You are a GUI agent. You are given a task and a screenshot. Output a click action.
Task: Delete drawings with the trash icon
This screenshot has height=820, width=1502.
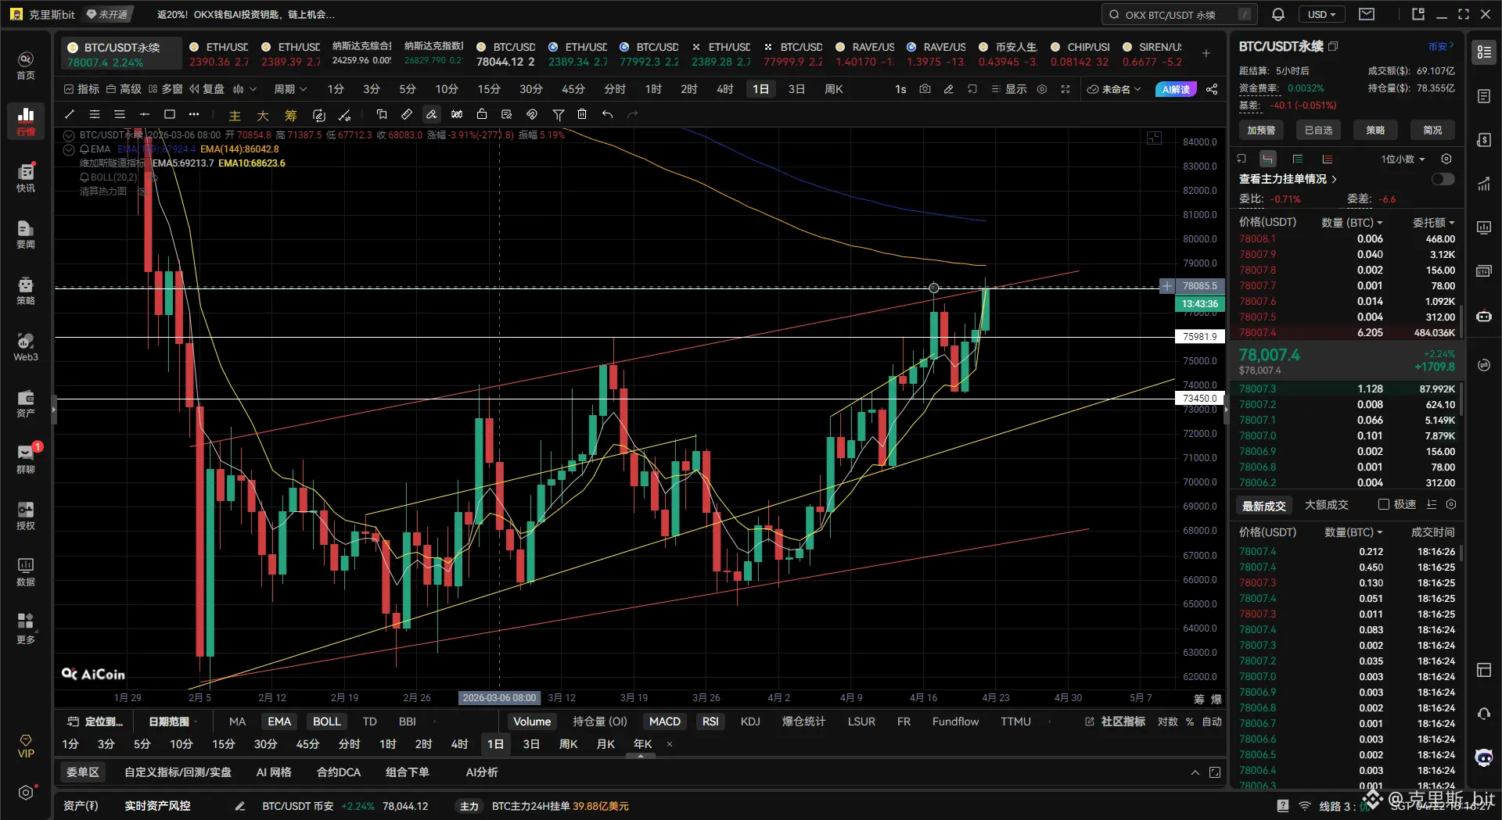[x=582, y=114]
